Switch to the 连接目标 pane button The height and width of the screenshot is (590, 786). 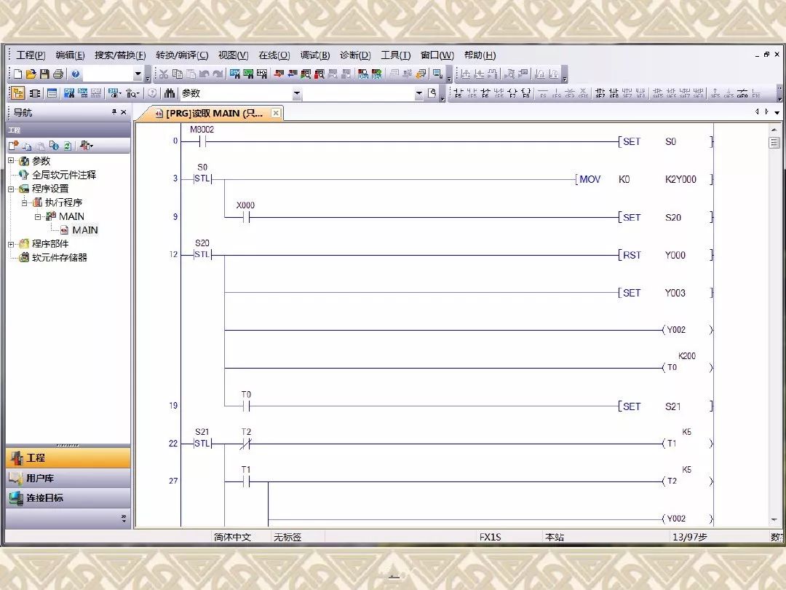coord(68,497)
